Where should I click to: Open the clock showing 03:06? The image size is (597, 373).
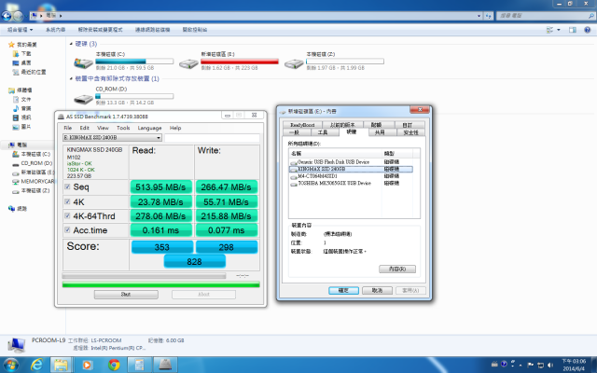pyautogui.click(x=574, y=365)
